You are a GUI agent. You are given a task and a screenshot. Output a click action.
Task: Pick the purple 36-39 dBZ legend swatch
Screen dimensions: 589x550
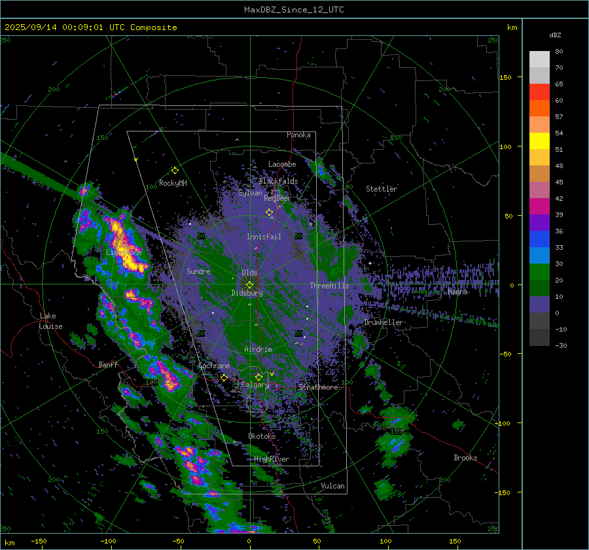coord(539,223)
